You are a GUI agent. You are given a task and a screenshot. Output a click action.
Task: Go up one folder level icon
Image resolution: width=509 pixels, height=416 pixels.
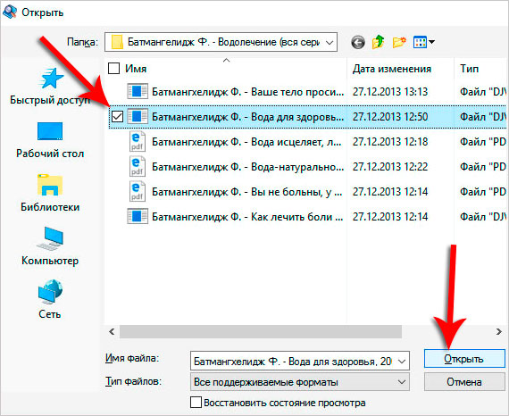[x=379, y=42]
